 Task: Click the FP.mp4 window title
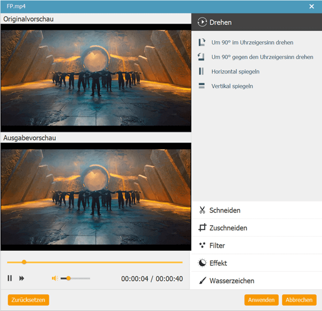pos(16,6)
